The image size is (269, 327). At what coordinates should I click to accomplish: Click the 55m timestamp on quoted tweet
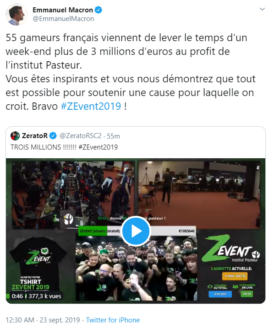[113, 136]
